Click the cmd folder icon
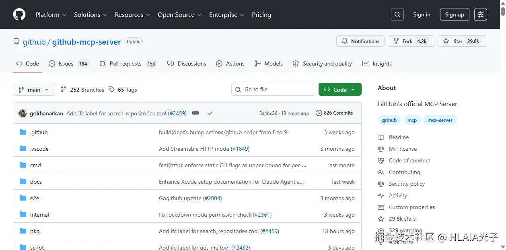506x250 pixels. [x=23, y=165]
